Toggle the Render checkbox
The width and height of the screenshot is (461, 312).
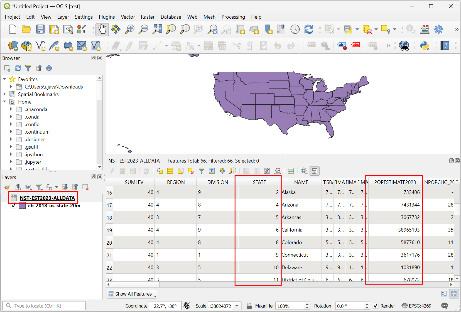coord(376,306)
